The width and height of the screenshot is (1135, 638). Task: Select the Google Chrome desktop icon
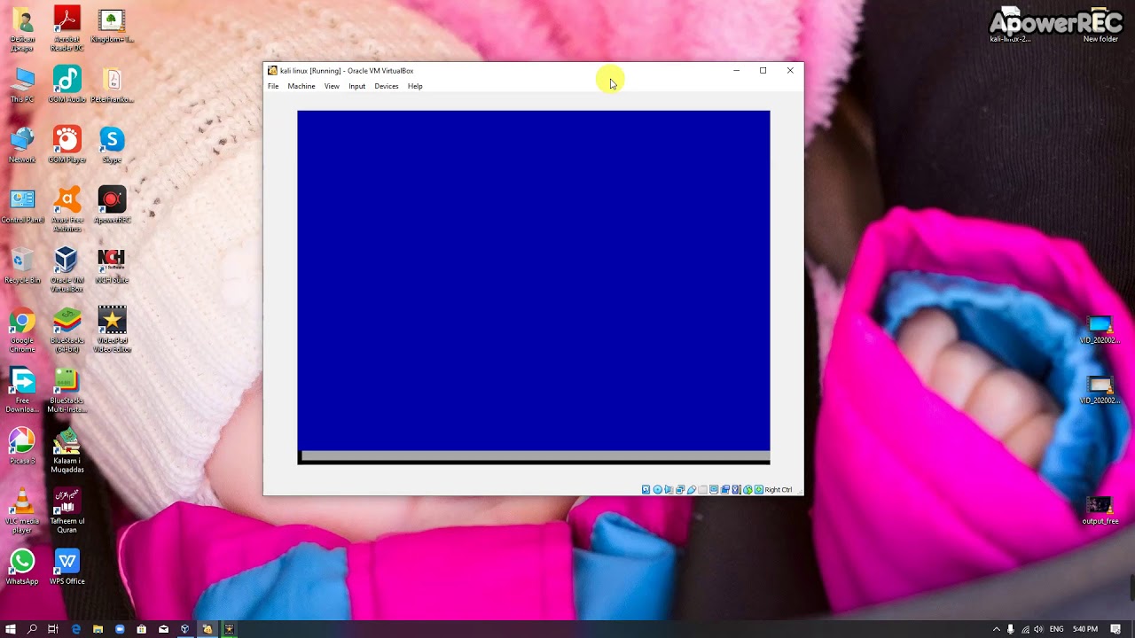(22, 330)
